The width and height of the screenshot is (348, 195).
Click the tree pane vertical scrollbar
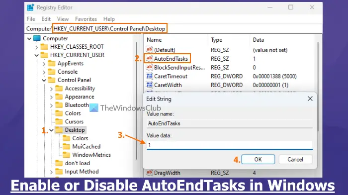point(137,101)
